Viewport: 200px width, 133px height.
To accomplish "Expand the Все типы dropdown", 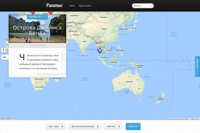I will click(56, 126).
